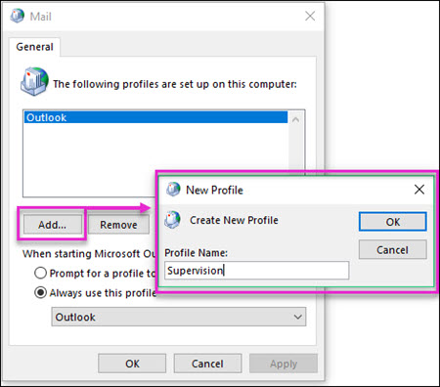Close the Mail window
This screenshot has height=387, width=440.
click(310, 16)
